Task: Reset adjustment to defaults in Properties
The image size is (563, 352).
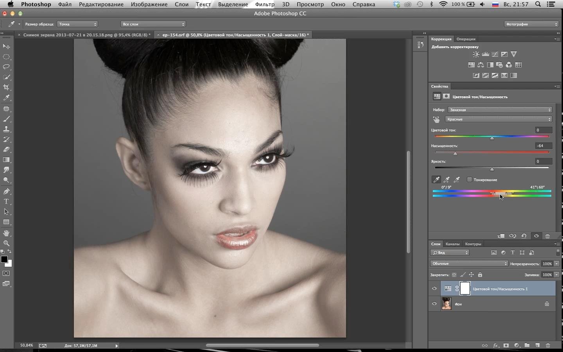Action: (x=524, y=236)
